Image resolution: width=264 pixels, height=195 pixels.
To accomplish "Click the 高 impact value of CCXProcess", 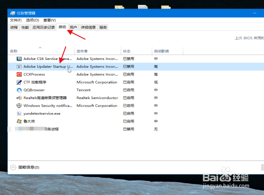I will [x=156, y=75].
